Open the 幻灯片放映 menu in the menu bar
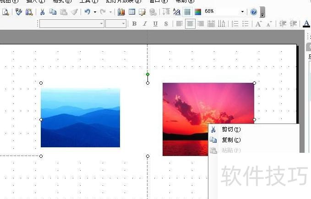 tap(123, 1)
